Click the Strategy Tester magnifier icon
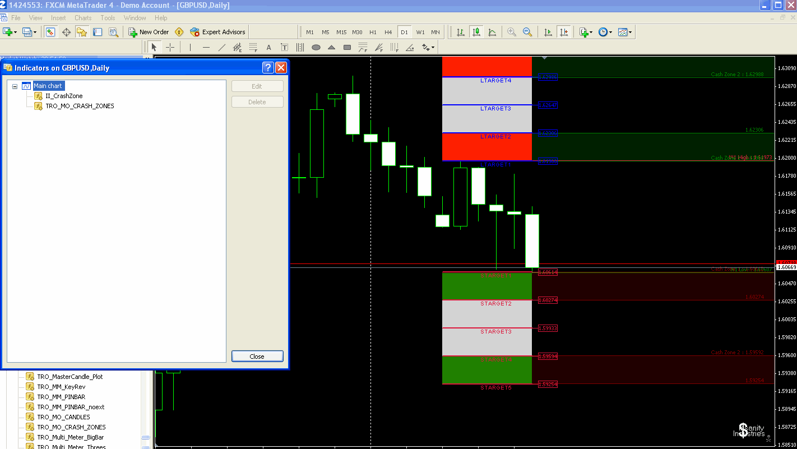This screenshot has height=449, width=797. click(113, 32)
